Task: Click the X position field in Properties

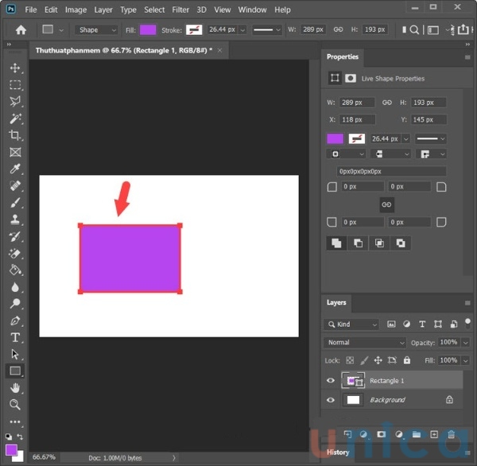Action: (357, 119)
